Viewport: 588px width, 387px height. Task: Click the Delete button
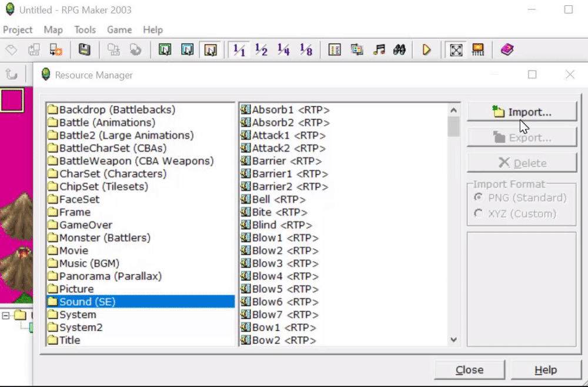tap(522, 163)
